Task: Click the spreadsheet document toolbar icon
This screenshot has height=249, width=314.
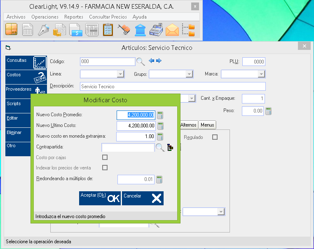Action: (28, 30)
